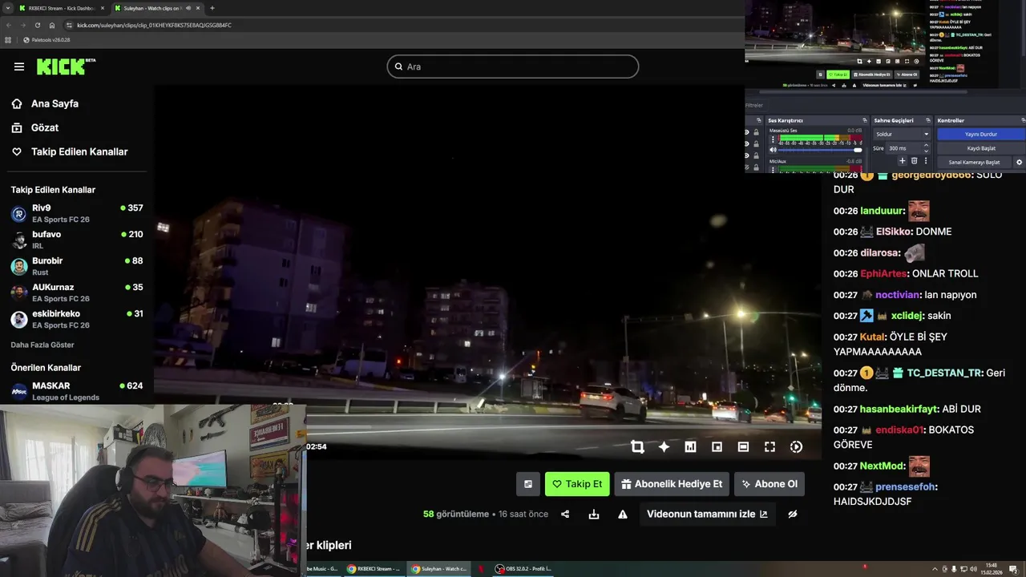
Task: Open the Burobir channel
Action: point(76,266)
